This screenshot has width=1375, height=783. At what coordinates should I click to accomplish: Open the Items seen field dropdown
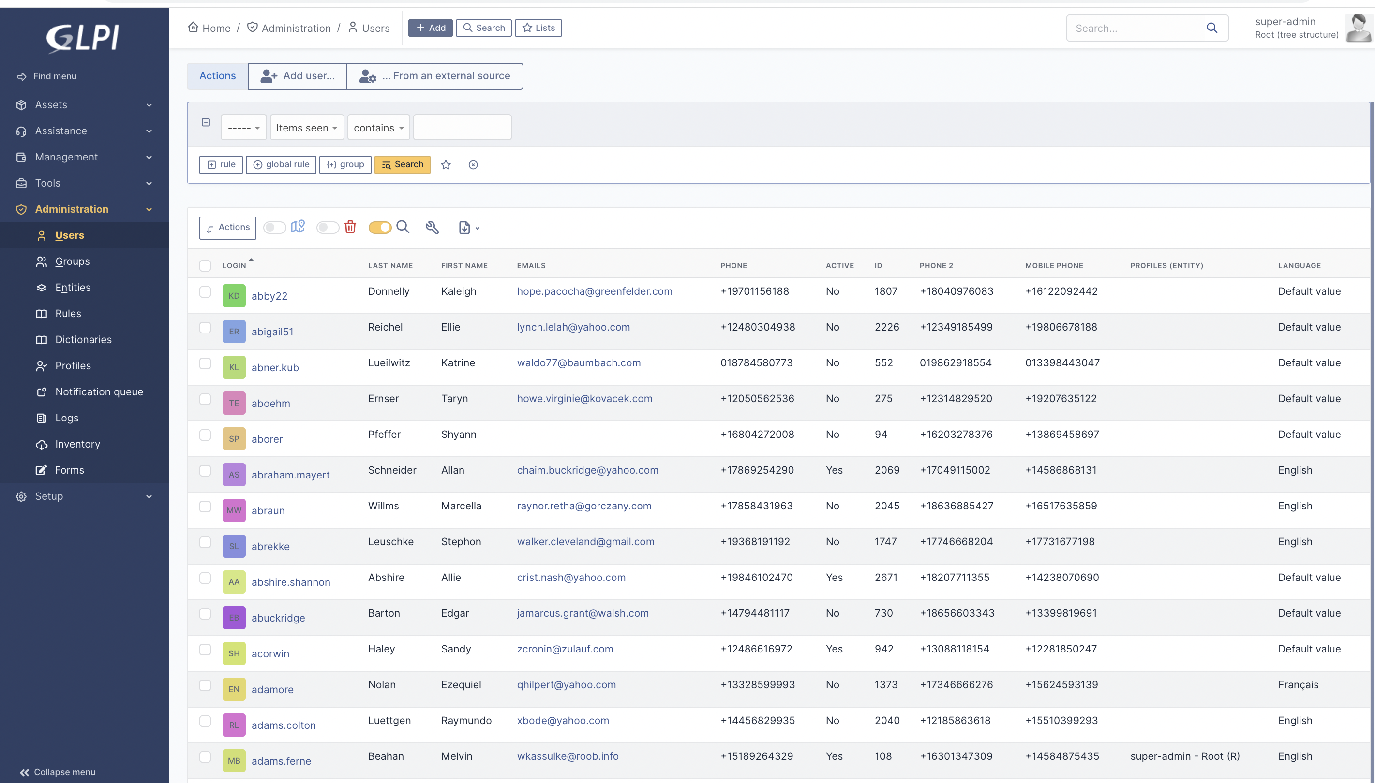pyautogui.click(x=307, y=128)
